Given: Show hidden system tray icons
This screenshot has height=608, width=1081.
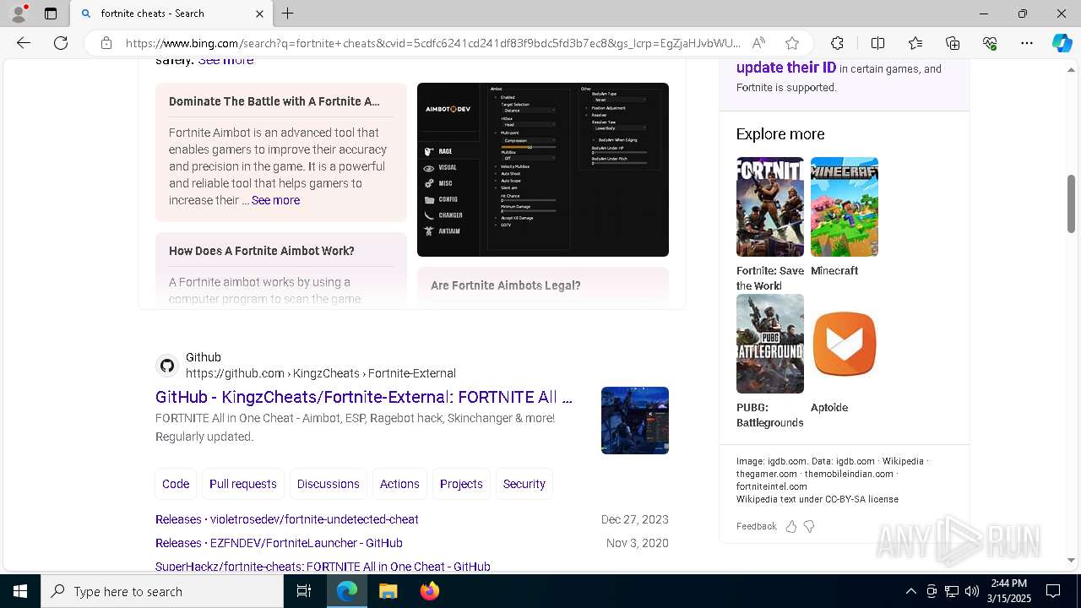Looking at the screenshot, I should point(910,591).
